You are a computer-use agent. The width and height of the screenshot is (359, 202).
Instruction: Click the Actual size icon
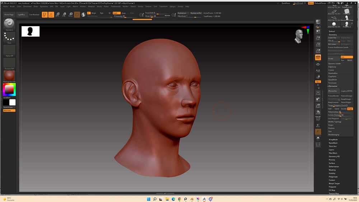pyautogui.click(x=318, y=44)
